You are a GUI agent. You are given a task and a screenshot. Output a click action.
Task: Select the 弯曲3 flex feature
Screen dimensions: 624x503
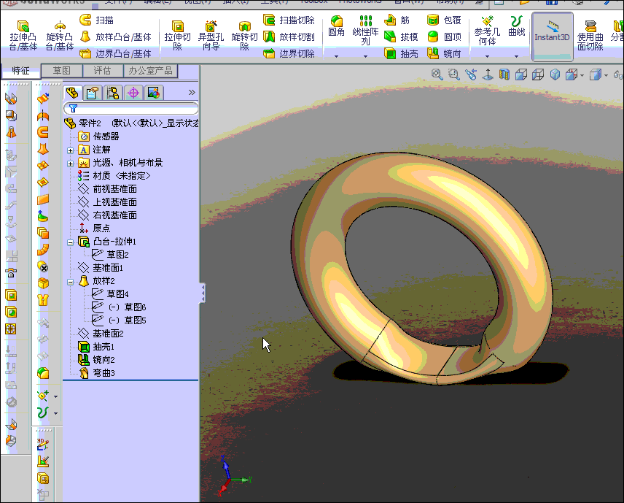(x=96, y=373)
